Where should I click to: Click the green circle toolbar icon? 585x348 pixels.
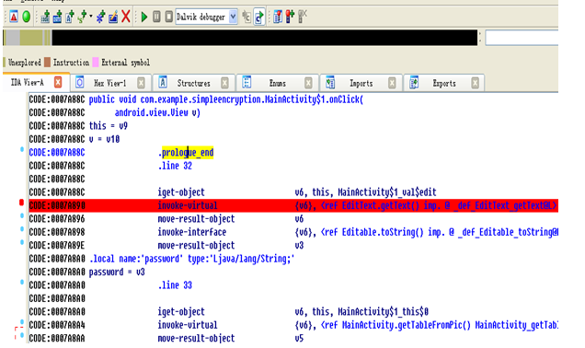coord(27,17)
